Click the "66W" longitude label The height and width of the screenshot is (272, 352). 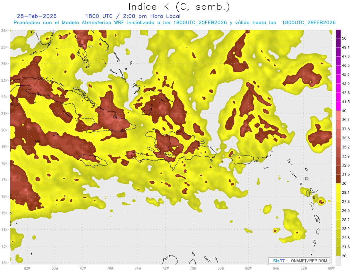248,268
